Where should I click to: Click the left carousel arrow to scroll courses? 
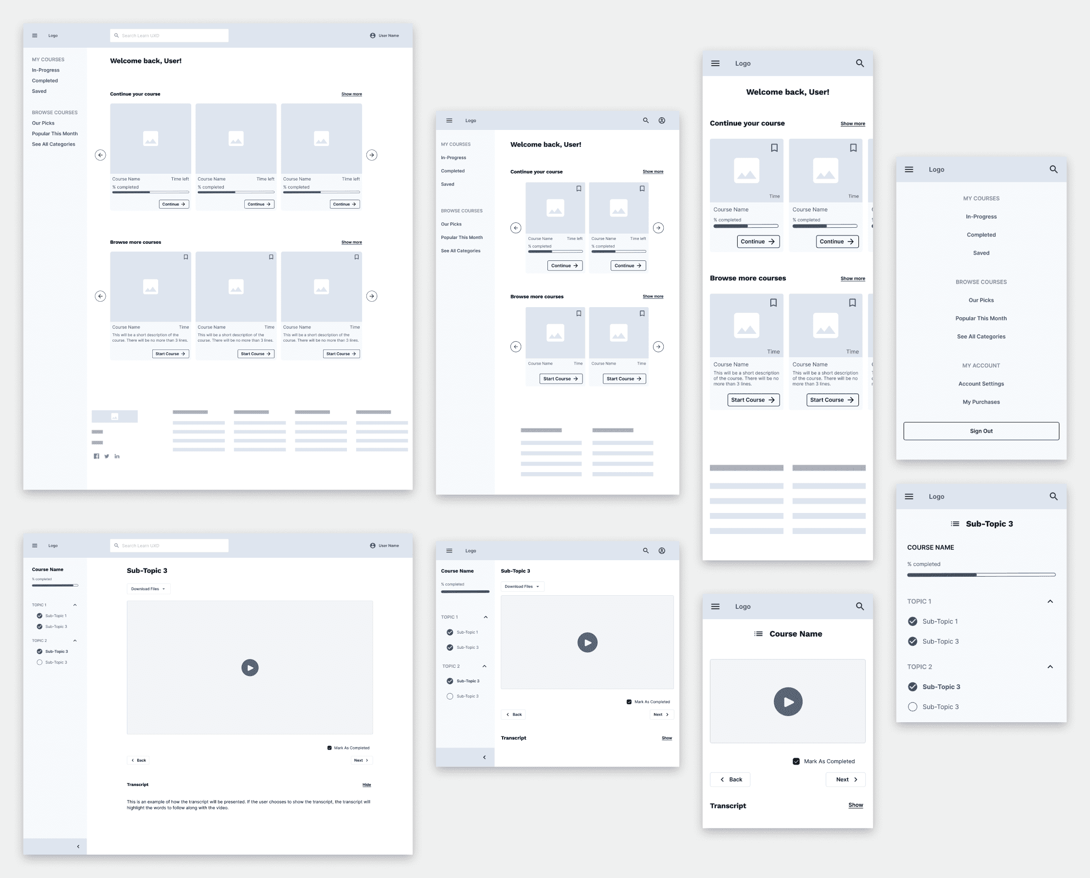pyautogui.click(x=100, y=154)
